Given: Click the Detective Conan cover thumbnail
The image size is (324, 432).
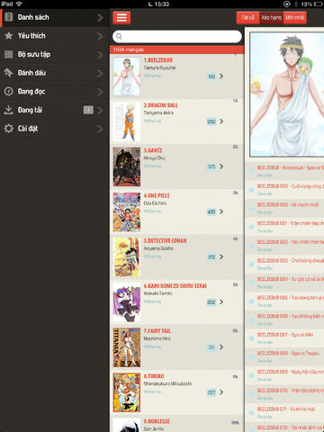Looking at the screenshot, I should pyautogui.click(x=127, y=257).
